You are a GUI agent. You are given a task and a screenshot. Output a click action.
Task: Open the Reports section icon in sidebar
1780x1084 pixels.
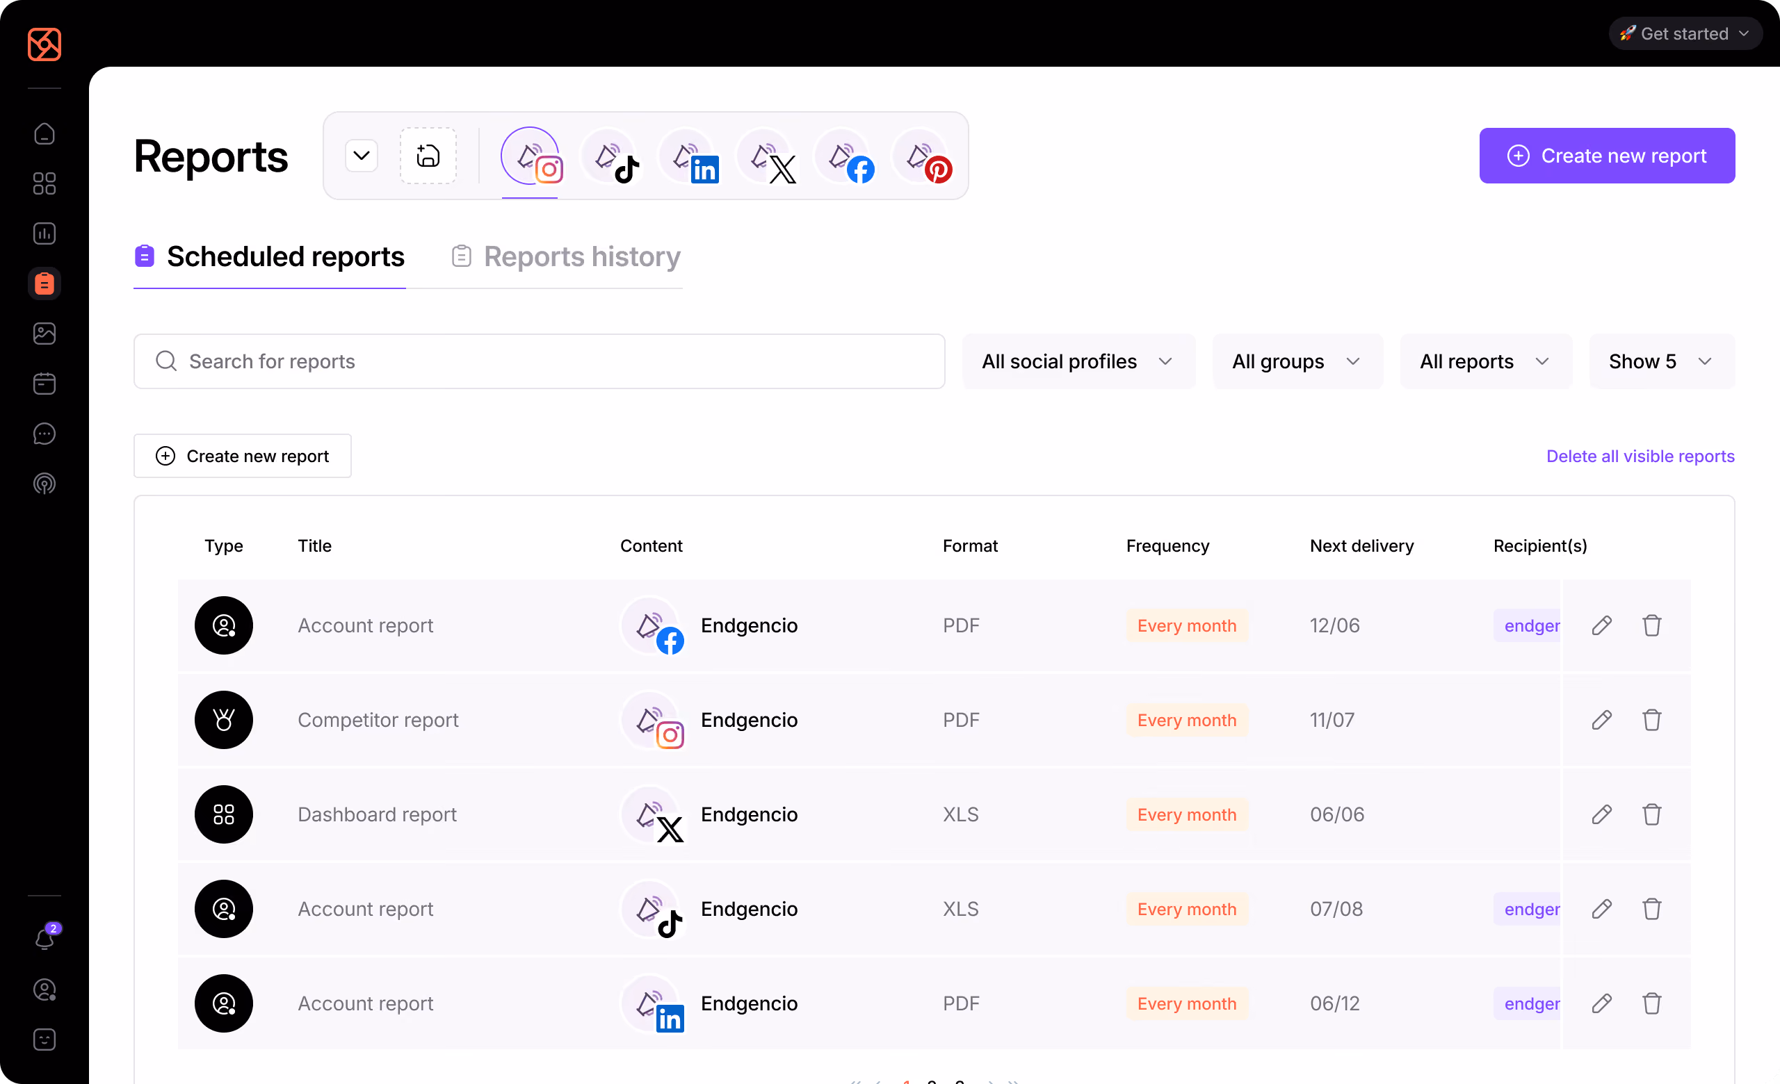pos(44,284)
